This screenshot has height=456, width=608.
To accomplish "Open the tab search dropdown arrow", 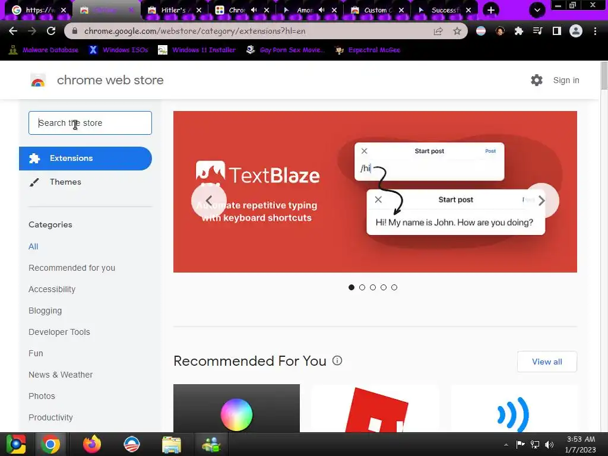I will click(537, 10).
